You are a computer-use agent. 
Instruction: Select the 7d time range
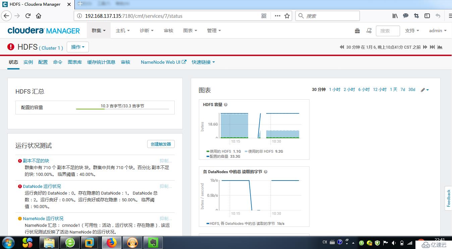[403, 90]
